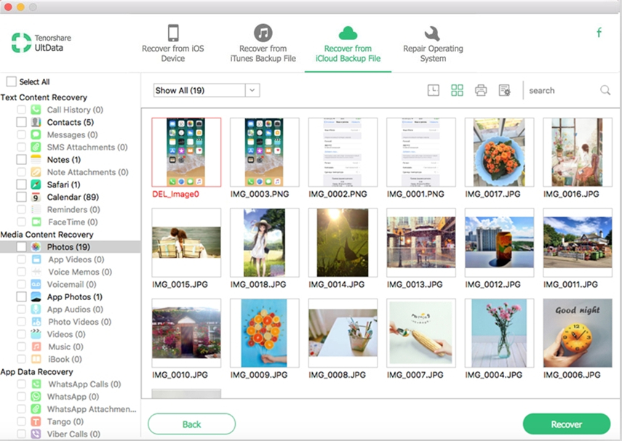The height and width of the screenshot is (441, 622).
Task: Switch to Recover from iTunes Backup File
Action: coord(263,43)
